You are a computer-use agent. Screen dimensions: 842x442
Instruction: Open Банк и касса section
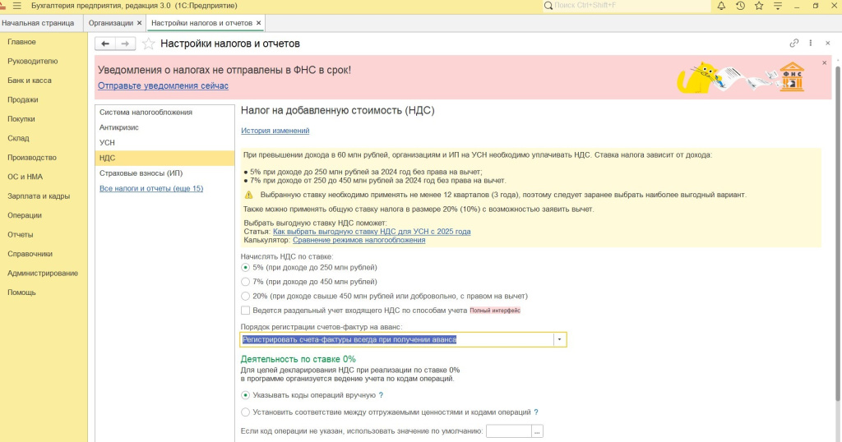click(30, 81)
